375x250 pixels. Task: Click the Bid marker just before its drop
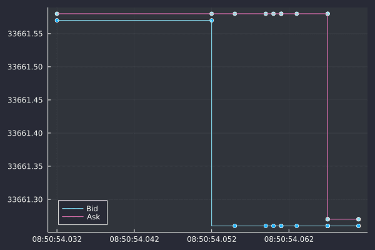(x=211, y=21)
